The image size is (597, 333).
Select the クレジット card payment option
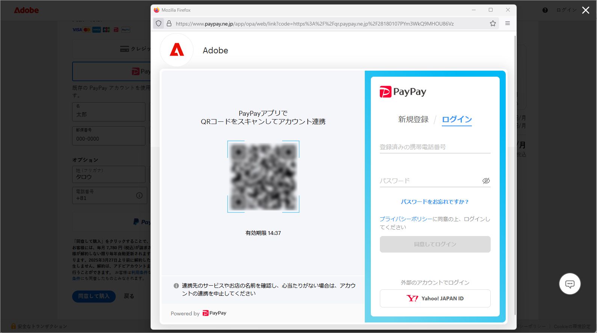point(112,49)
